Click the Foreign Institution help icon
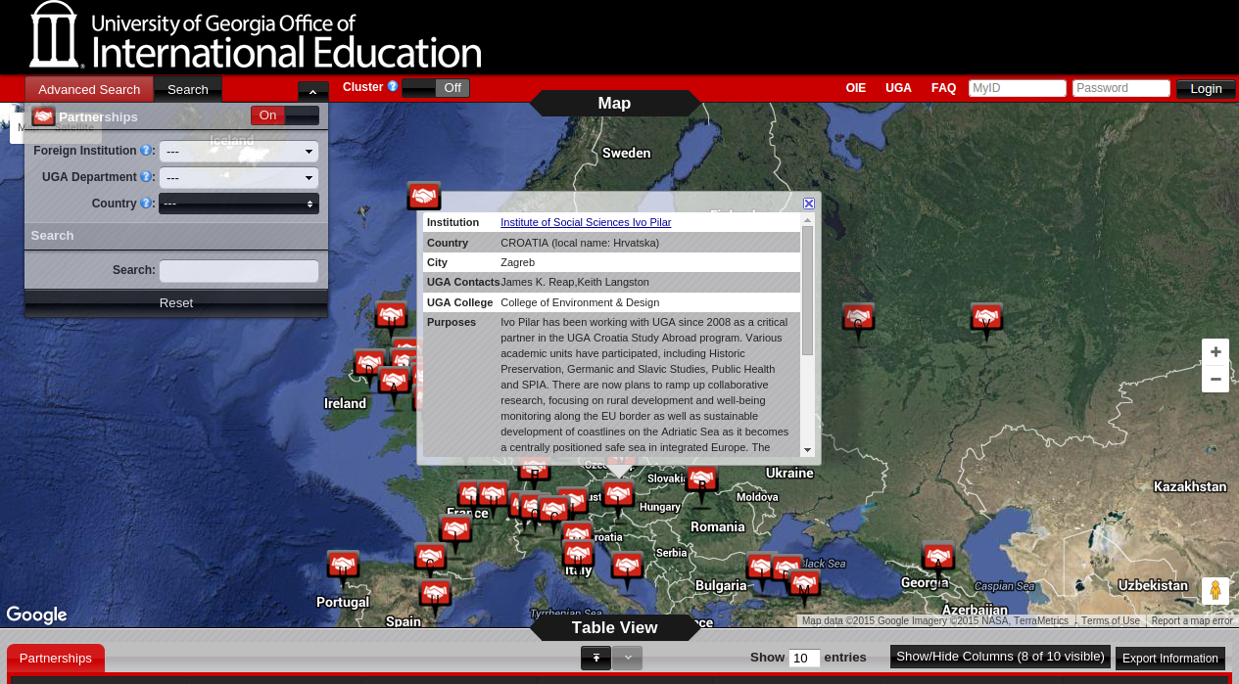 tap(146, 151)
